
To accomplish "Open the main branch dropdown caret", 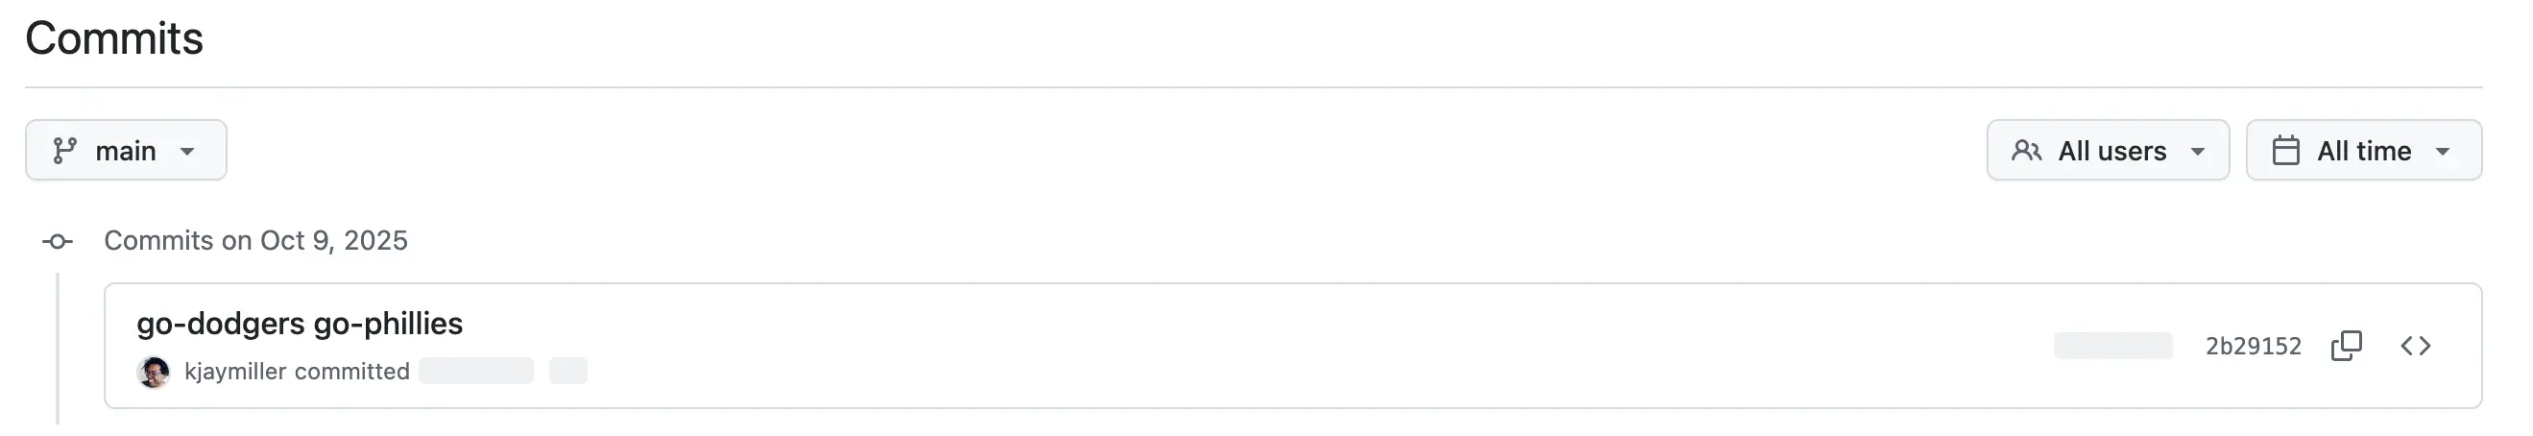I will (187, 152).
